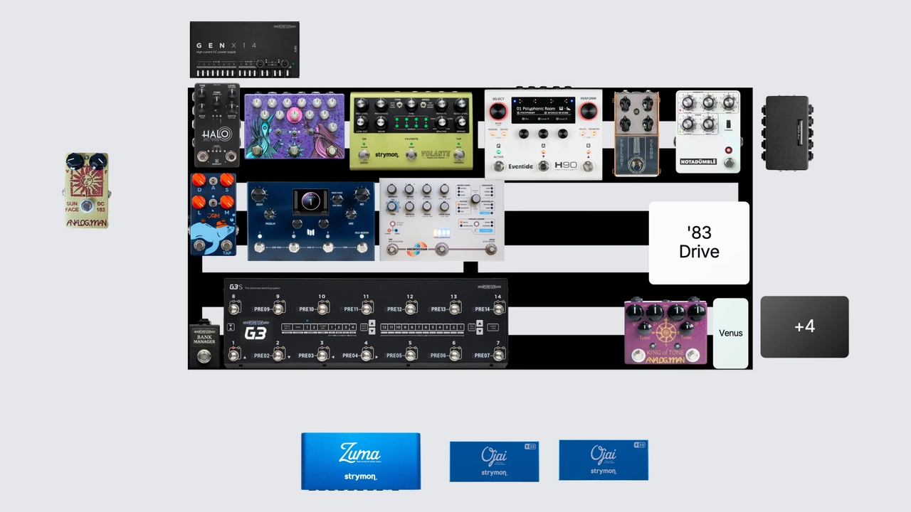The height and width of the screenshot is (512, 911).
Task: Click the orange D knob on JAM pedal
Action: [199, 180]
